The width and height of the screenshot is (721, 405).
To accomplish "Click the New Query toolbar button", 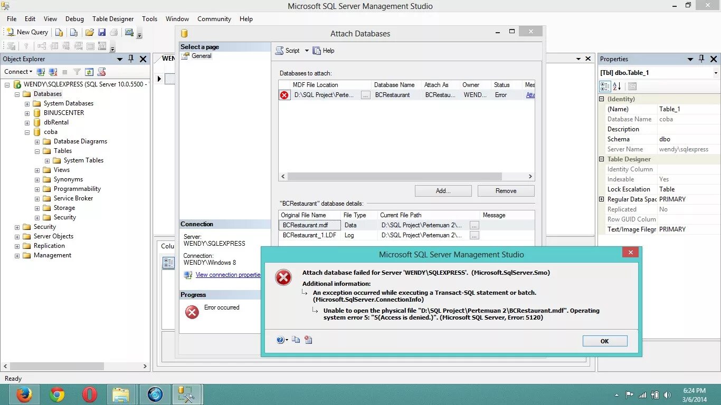I will tap(27, 32).
